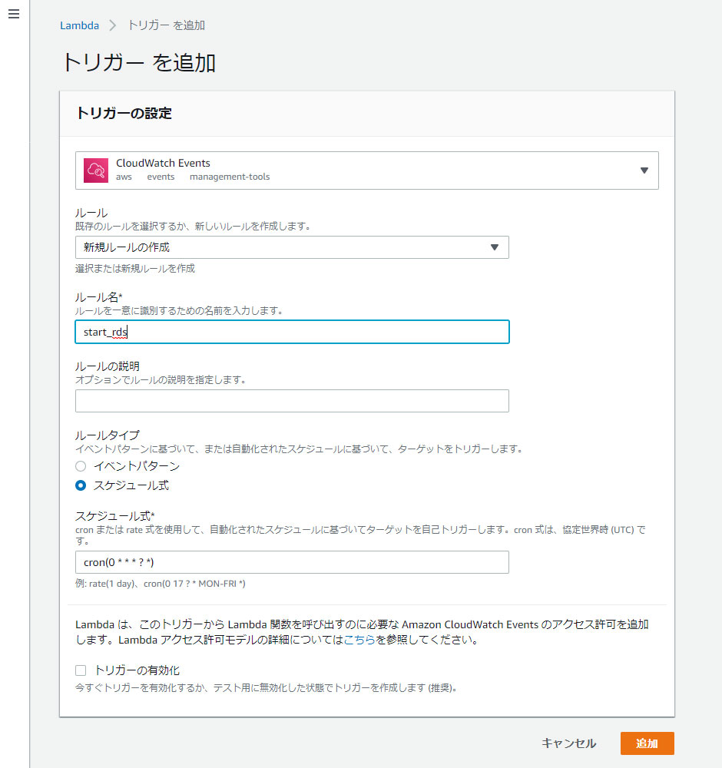Focus the ルールの説明 input field
722x768 pixels.
292,401
